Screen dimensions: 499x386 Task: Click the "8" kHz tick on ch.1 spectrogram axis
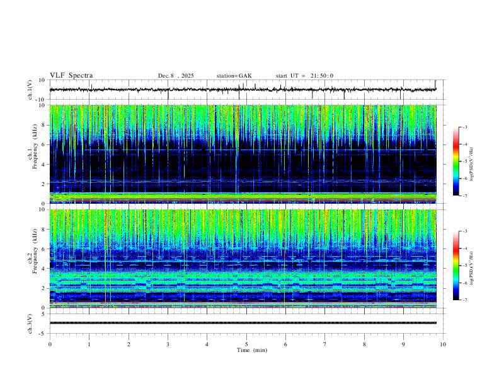pos(43,125)
